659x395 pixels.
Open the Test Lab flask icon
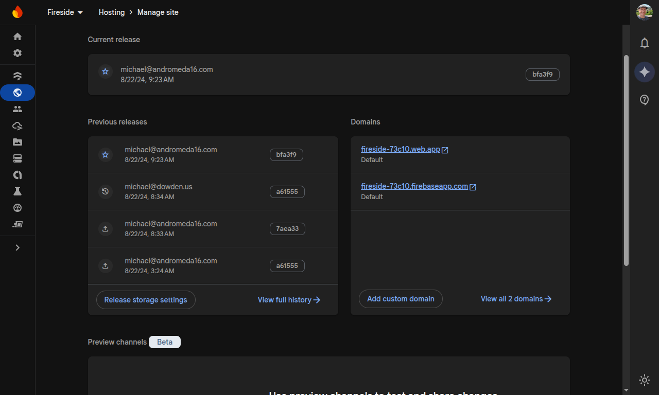[17, 191]
